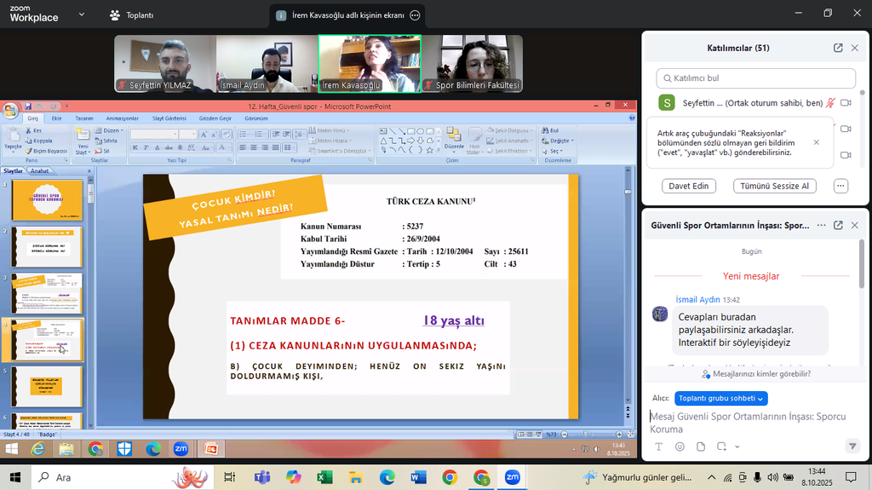This screenshot has width=872, height=490.
Task: Click the send message arrow icon
Action: [852, 447]
